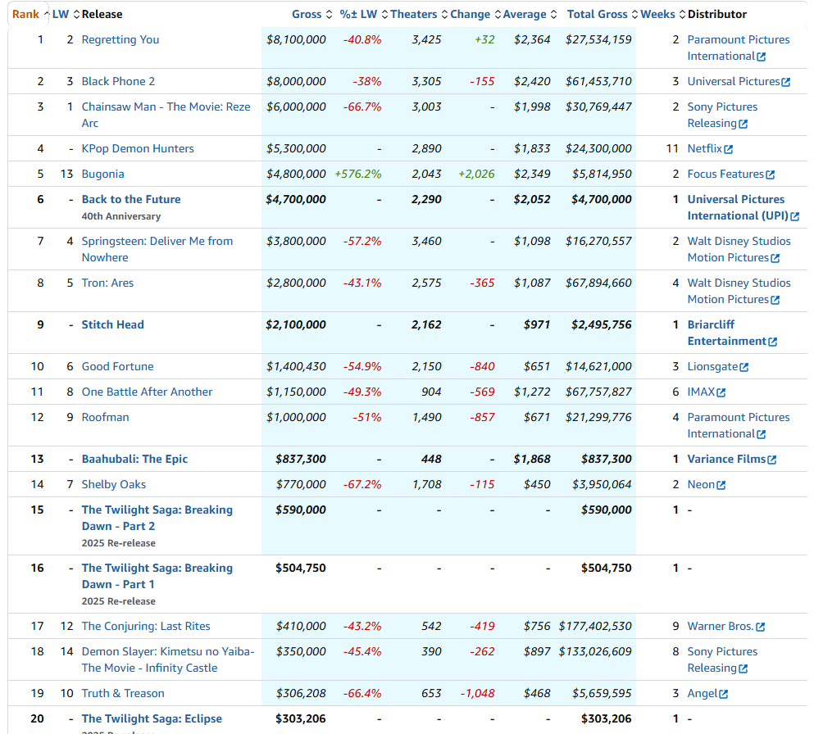
Task: Click external link icon next to Neon
Action: tap(721, 485)
